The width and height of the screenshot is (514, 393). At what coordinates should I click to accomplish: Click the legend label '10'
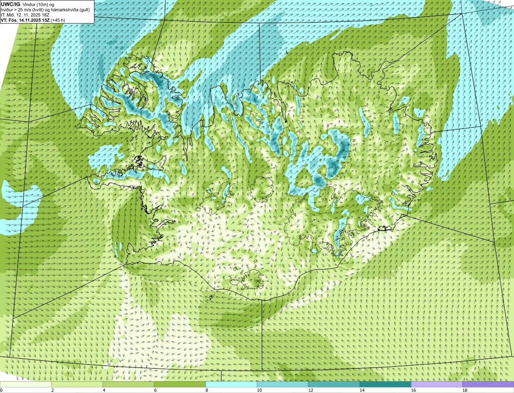point(259,390)
